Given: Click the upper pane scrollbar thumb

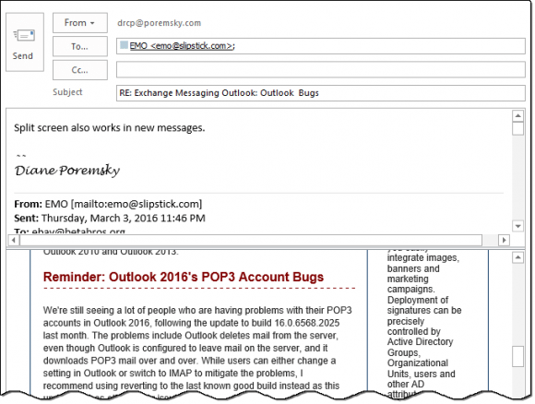Looking at the screenshot, I should (518, 128).
